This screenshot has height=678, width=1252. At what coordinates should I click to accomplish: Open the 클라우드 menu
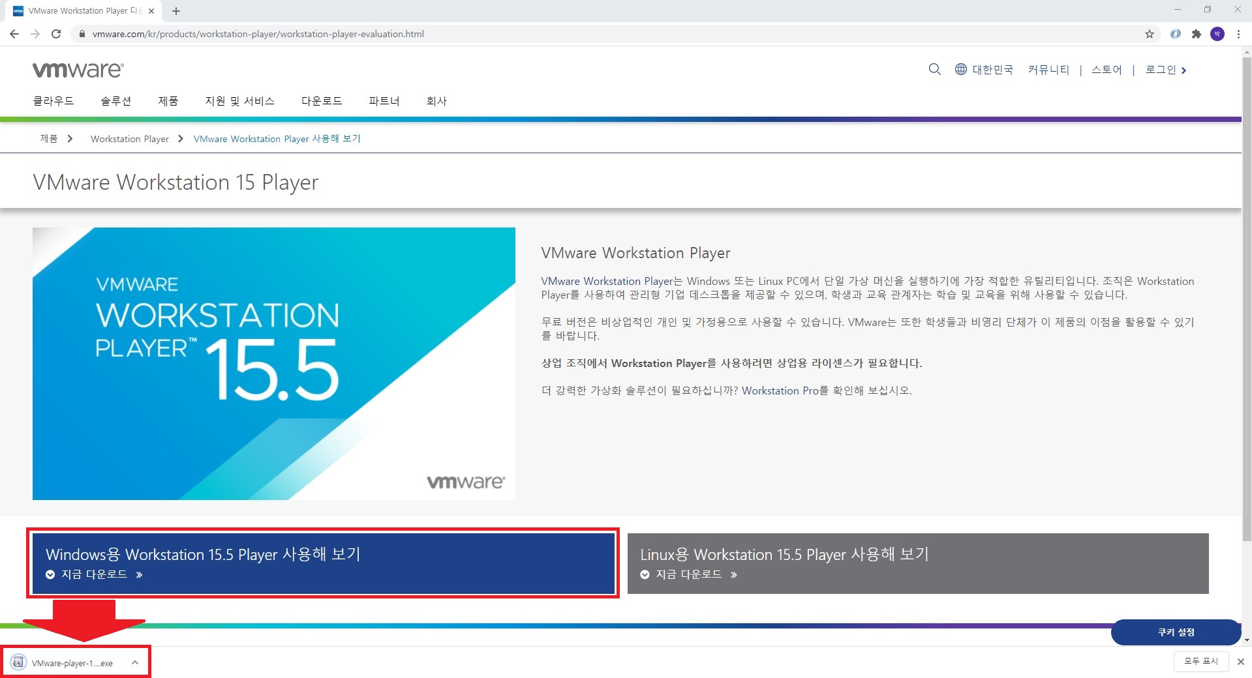tap(53, 101)
